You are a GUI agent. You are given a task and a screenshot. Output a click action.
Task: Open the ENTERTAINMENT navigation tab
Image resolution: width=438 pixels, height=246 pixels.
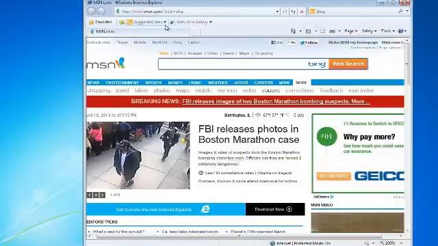[123, 83]
